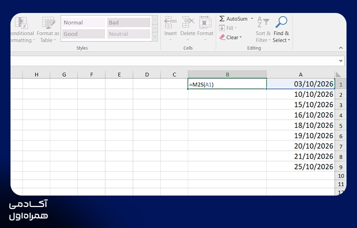Select cell with 25/10/2026
The height and width of the screenshot is (228, 357).
tap(301, 167)
